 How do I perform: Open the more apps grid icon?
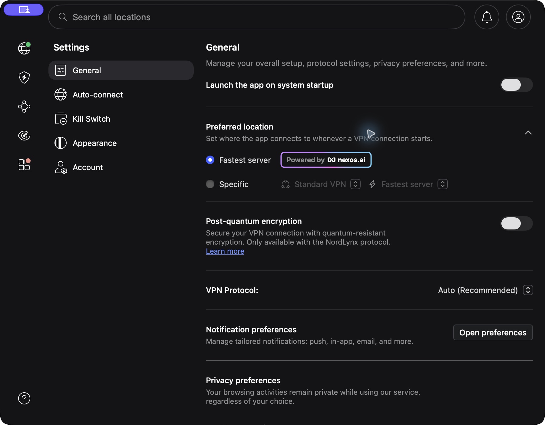click(x=24, y=164)
